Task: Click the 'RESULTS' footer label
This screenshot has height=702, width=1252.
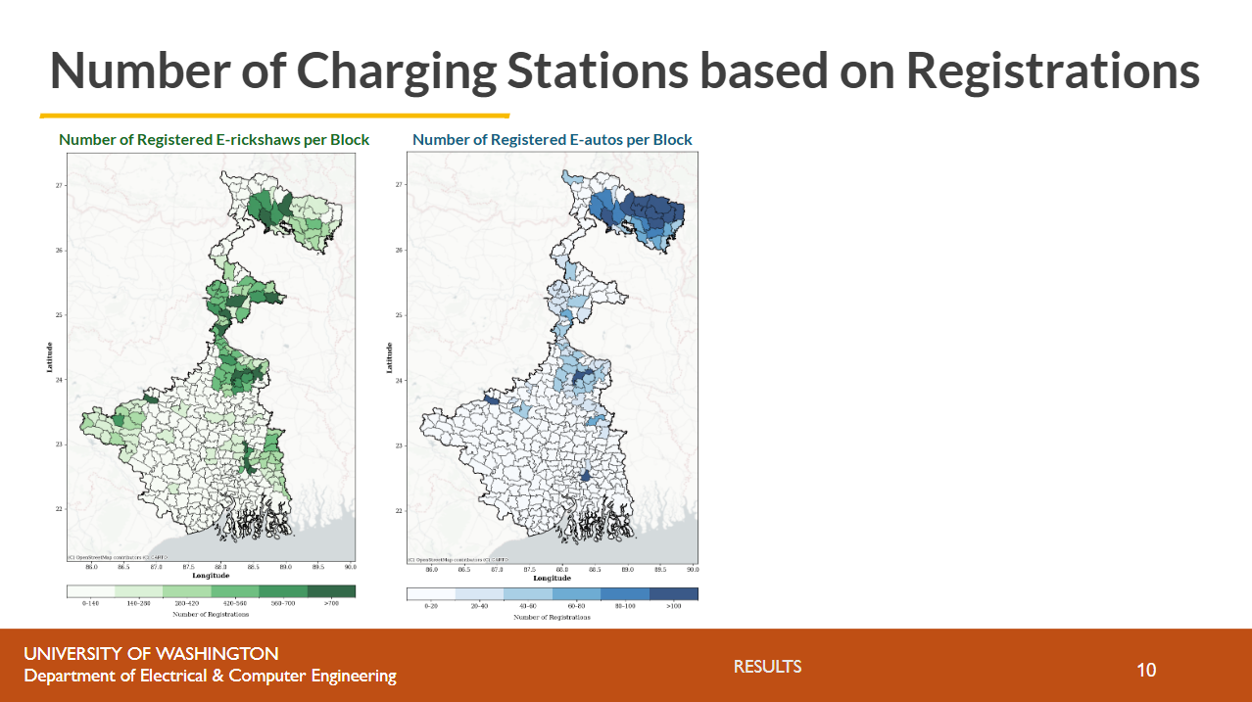Action: (768, 667)
